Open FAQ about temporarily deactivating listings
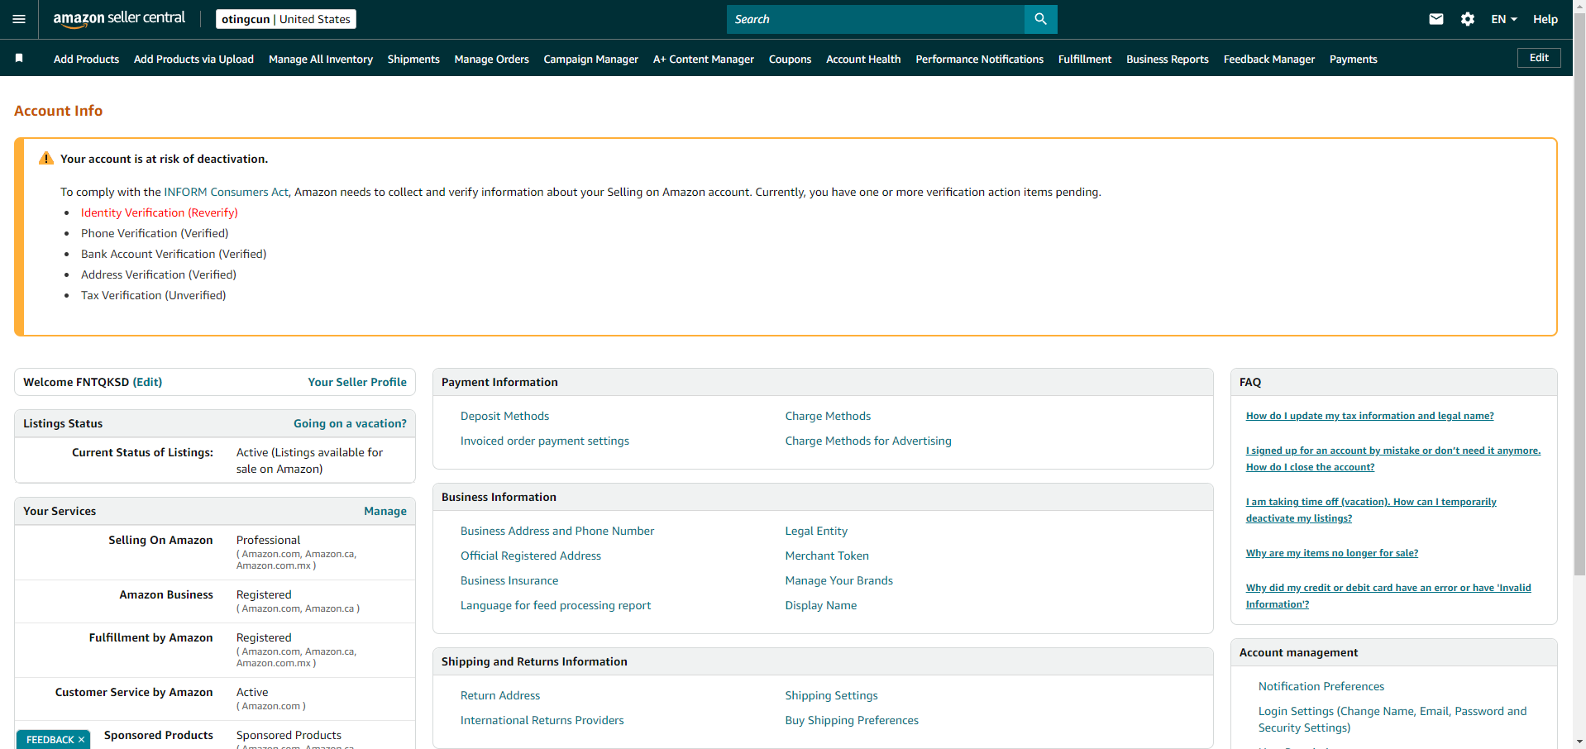This screenshot has width=1586, height=749. pos(1371,510)
